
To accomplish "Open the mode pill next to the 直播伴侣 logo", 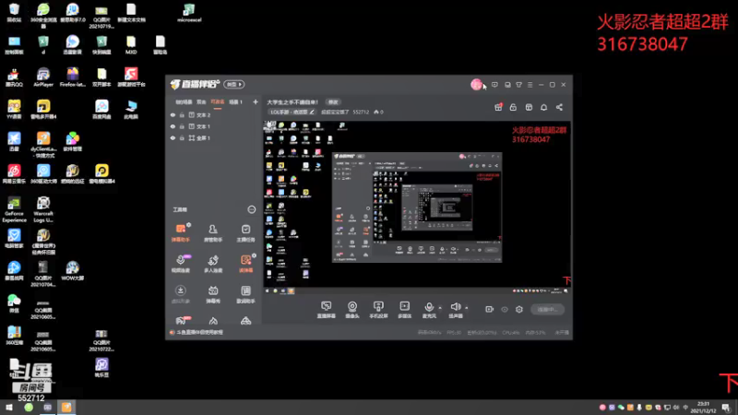I will (234, 84).
